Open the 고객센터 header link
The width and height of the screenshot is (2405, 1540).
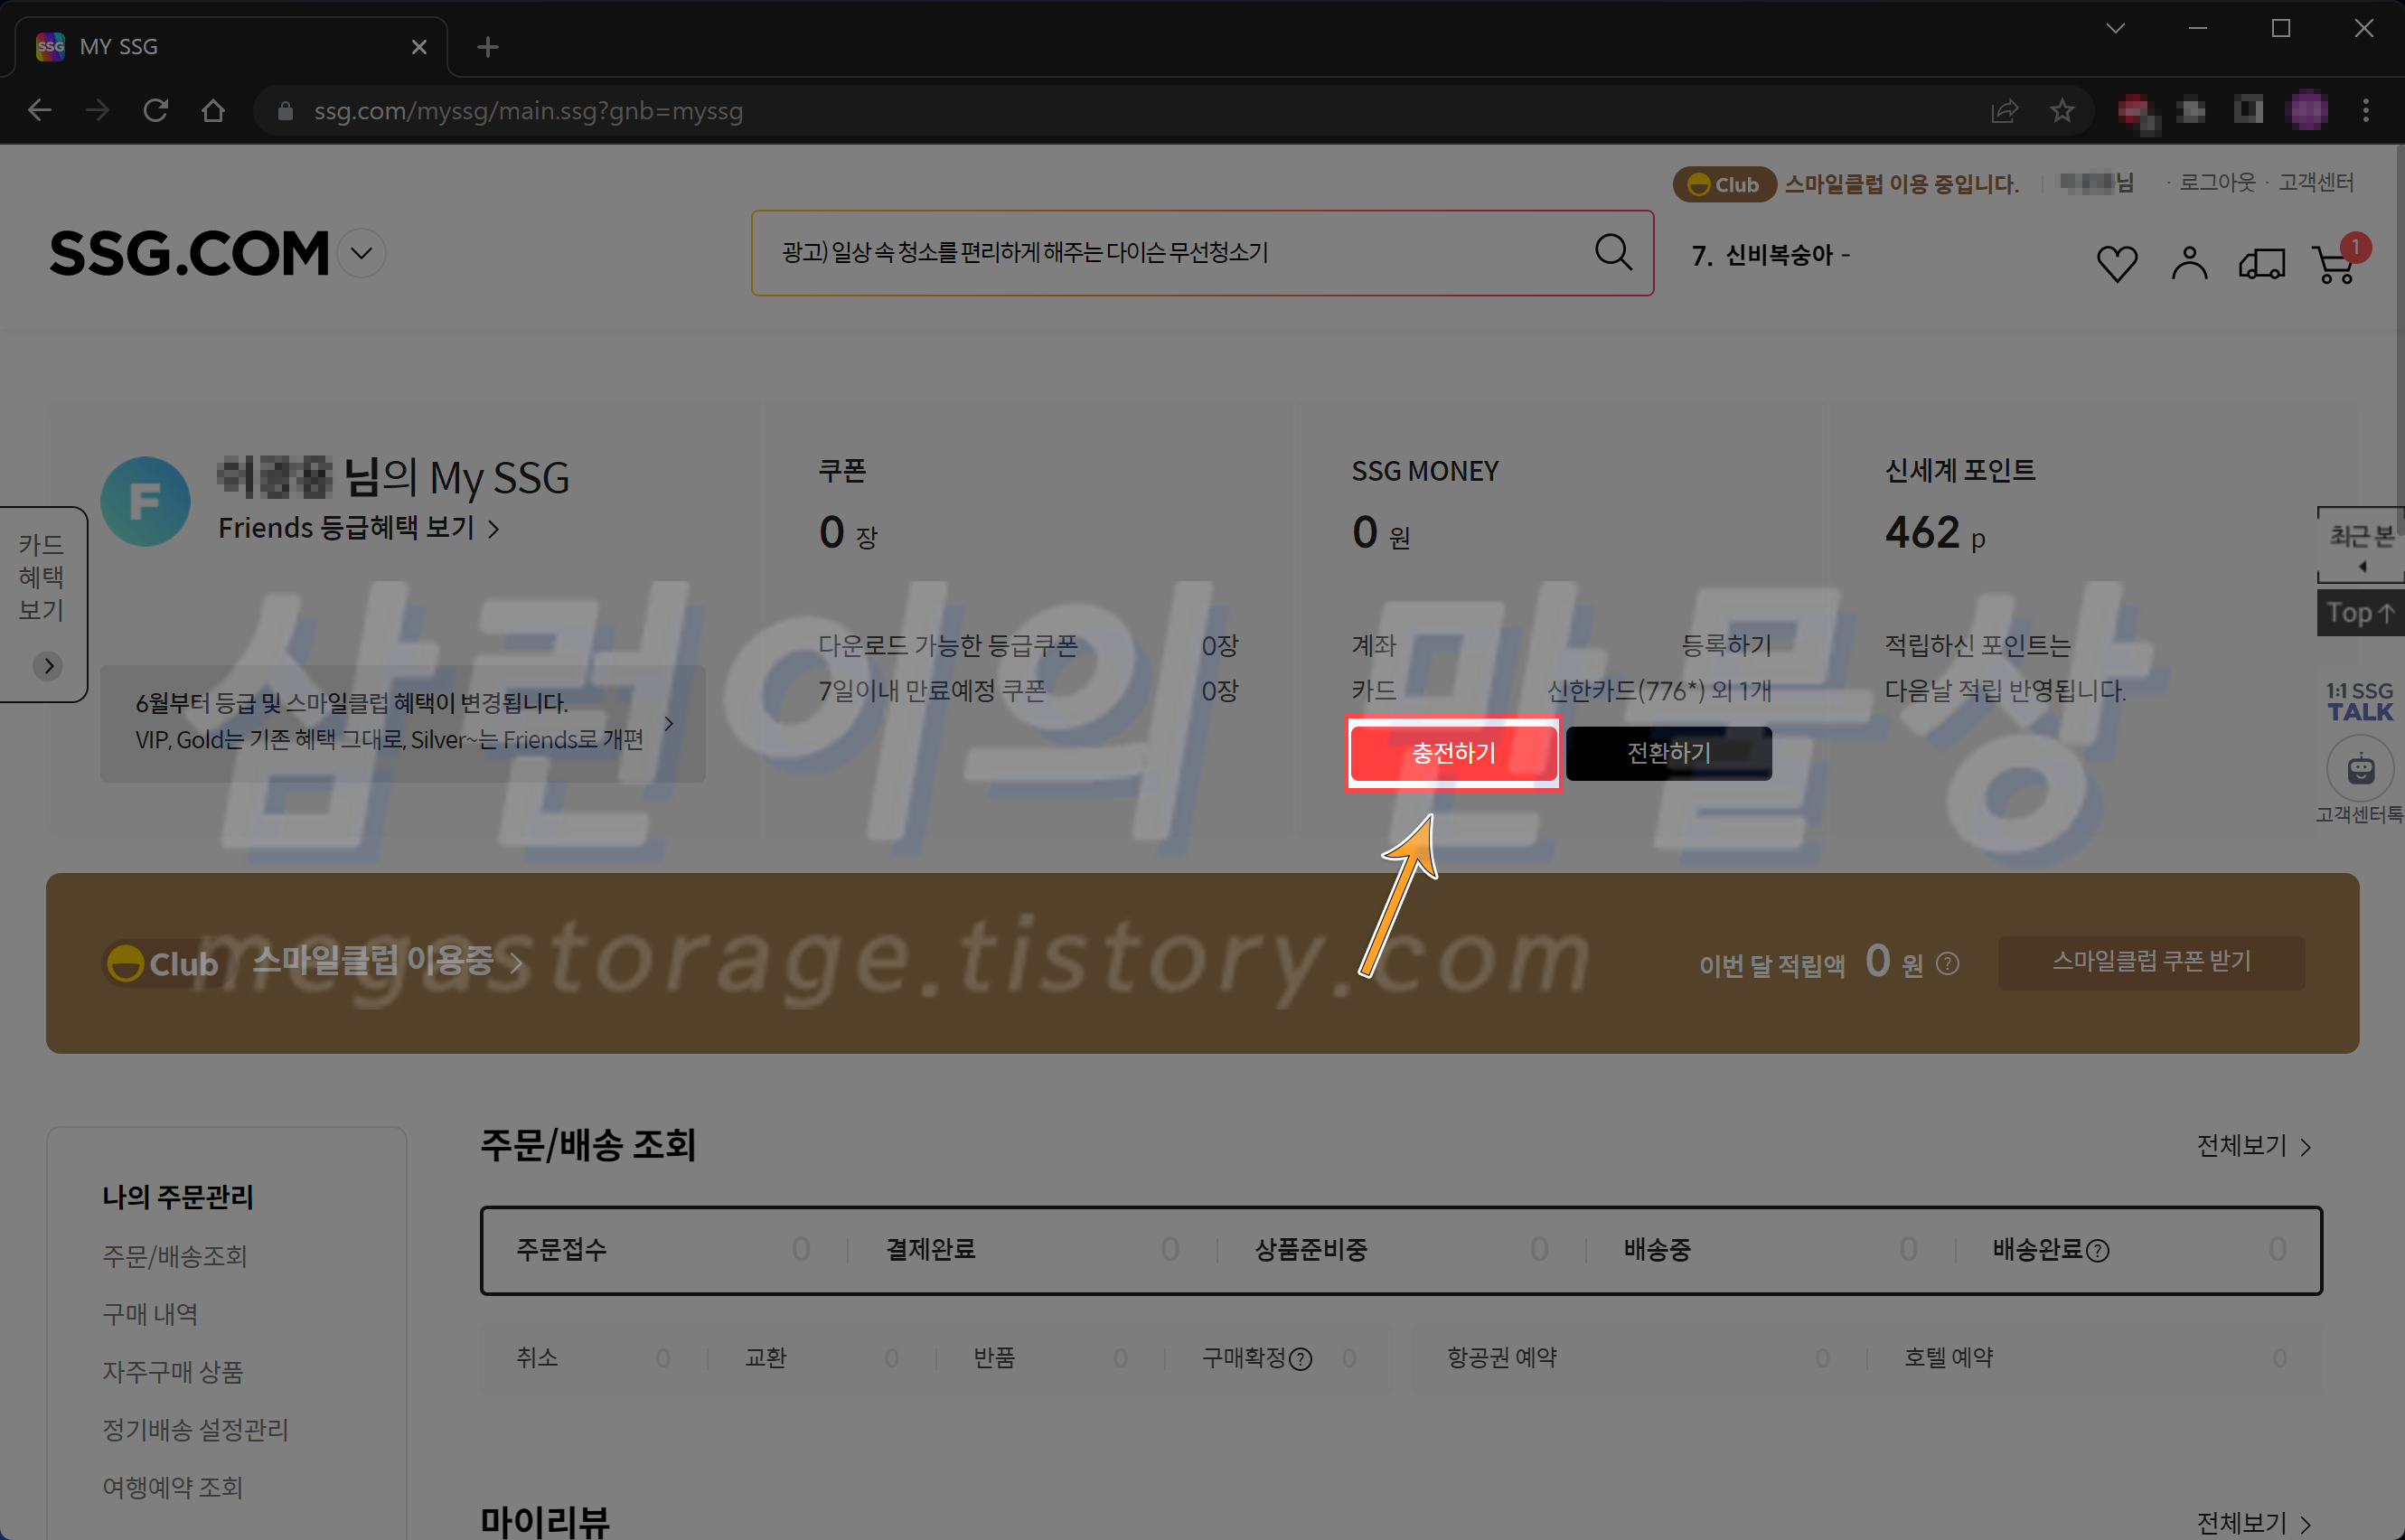(x=2316, y=183)
